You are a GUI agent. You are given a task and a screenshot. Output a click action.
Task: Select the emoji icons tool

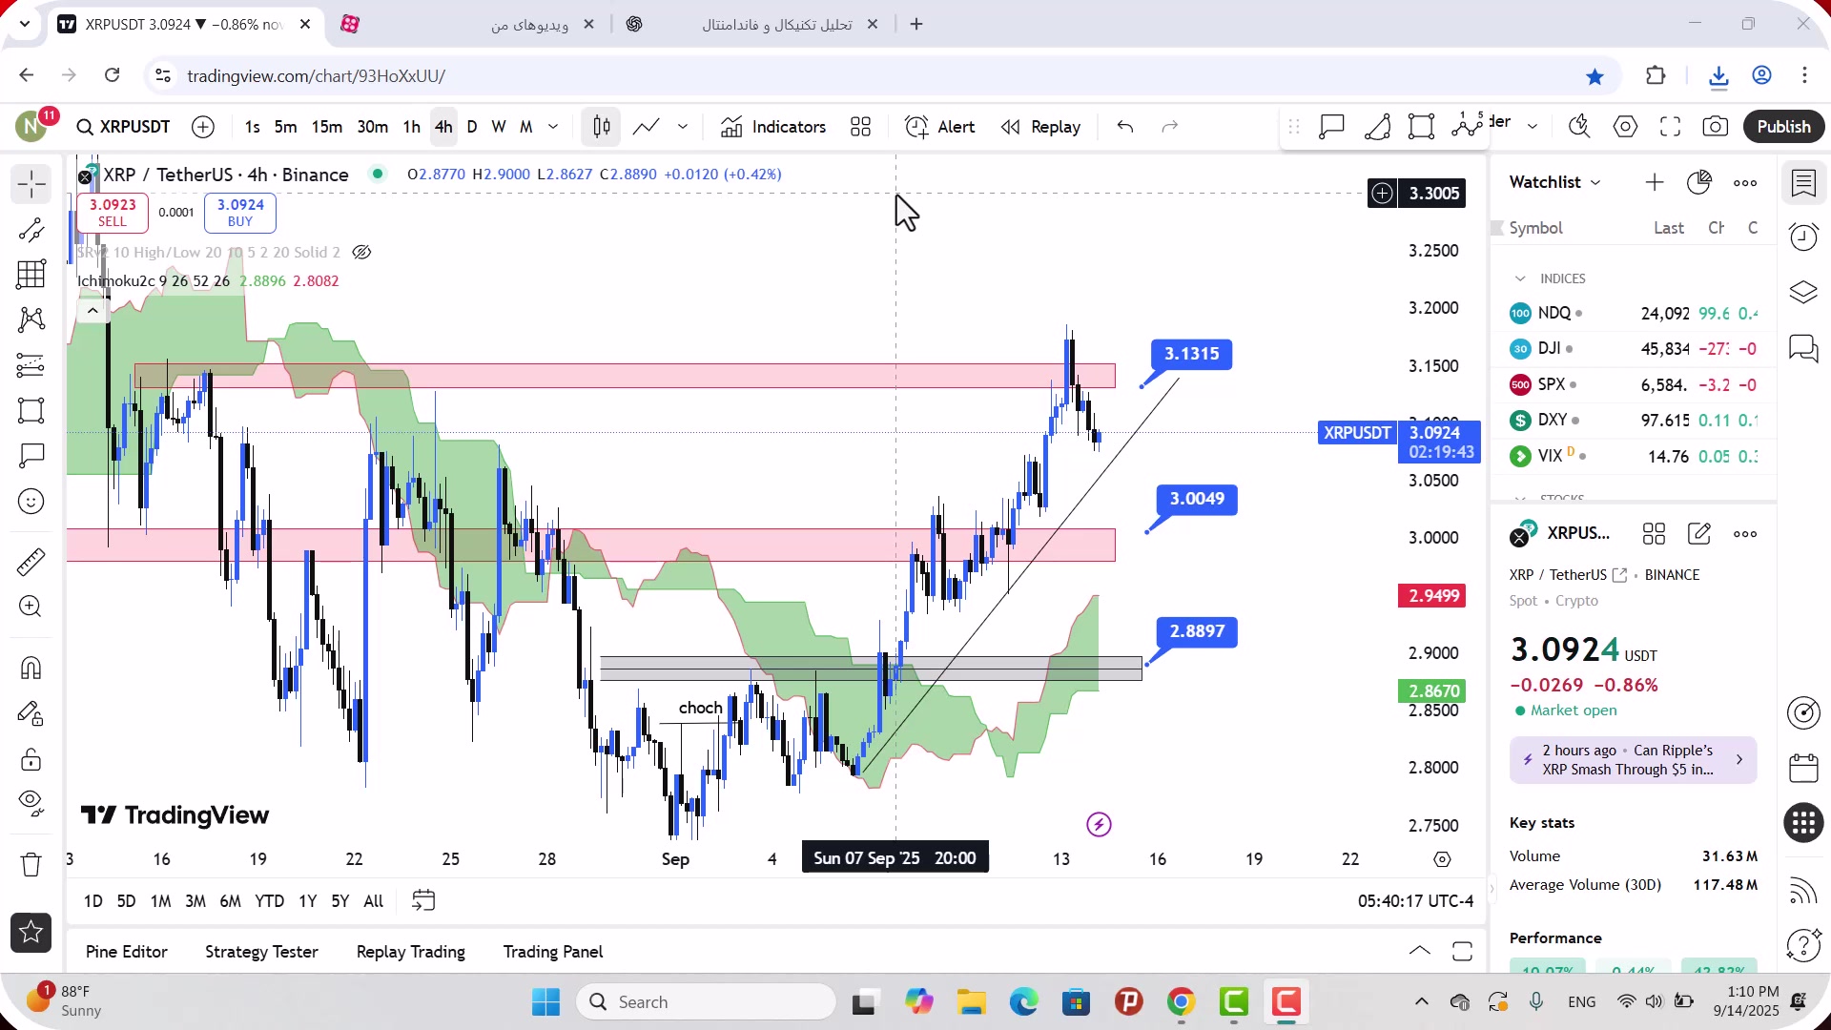[x=31, y=502]
